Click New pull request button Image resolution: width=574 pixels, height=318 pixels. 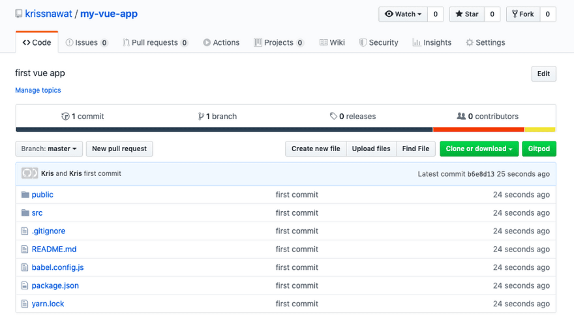(x=119, y=149)
